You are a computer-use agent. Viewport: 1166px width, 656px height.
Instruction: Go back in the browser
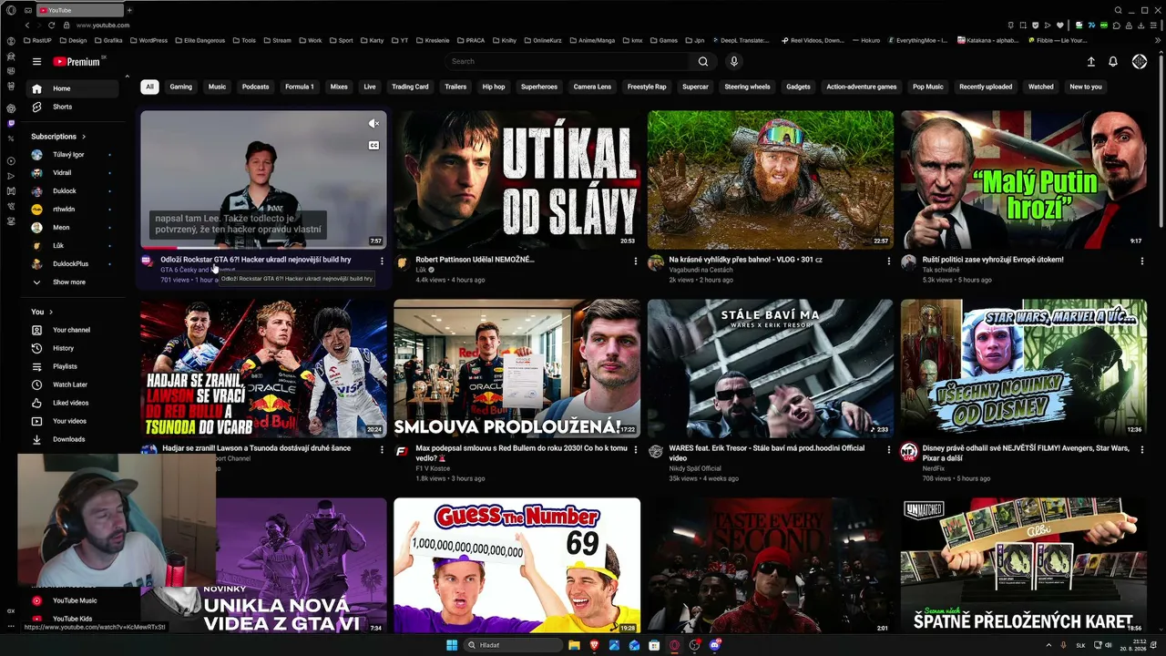pos(26,26)
